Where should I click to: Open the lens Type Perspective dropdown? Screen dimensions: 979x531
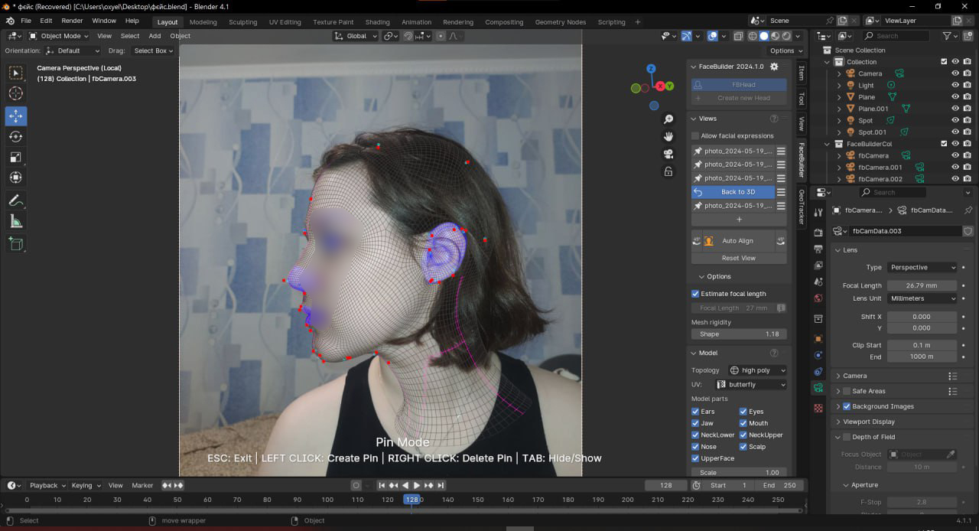tap(922, 268)
